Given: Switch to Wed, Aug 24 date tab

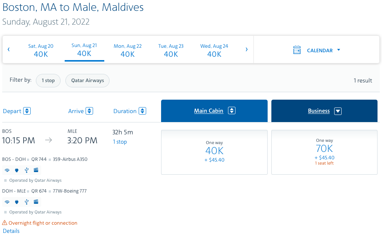Looking at the screenshot, I should tap(214, 50).
